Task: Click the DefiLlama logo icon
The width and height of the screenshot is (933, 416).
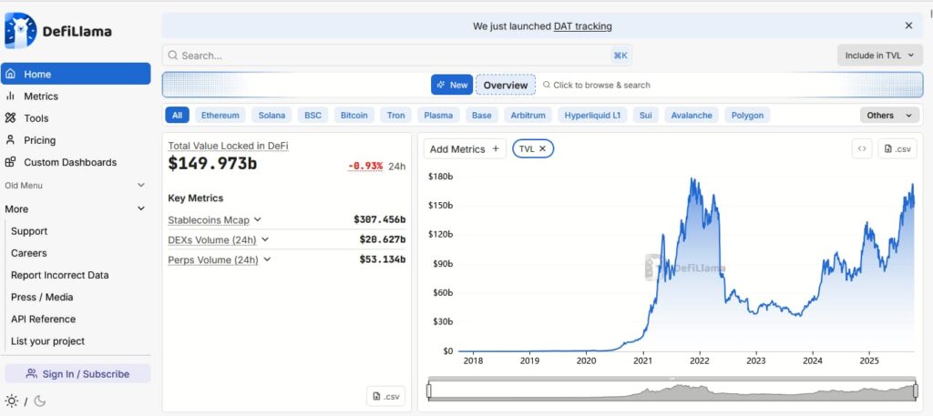Action: pyautogui.click(x=20, y=30)
